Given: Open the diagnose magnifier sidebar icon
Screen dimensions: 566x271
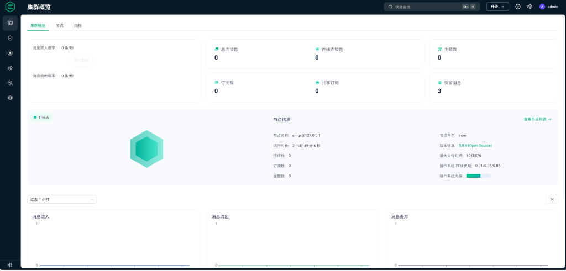Looking at the screenshot, I should click(x=10, y=83).
